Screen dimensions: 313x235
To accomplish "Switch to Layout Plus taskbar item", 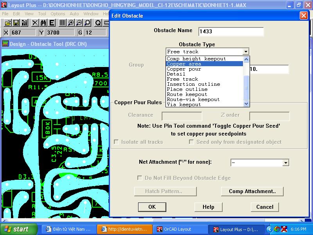I will (236, 229).
